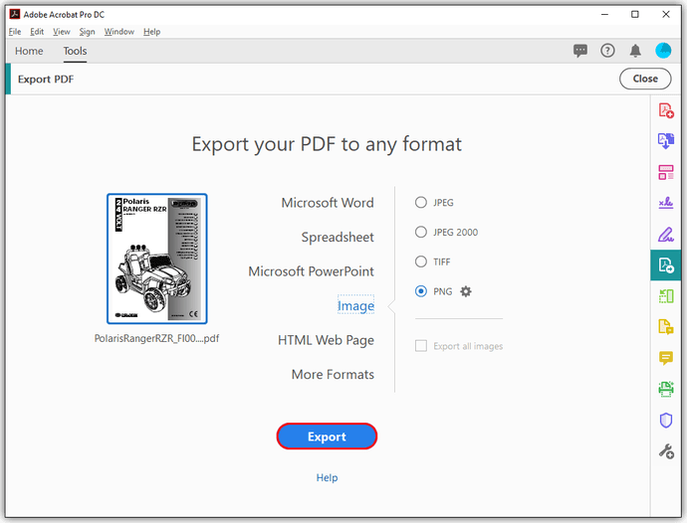This screenshot has width=687, height=523.
Task: Enable Export all images checkbox
Action: (x=421, y=346)
